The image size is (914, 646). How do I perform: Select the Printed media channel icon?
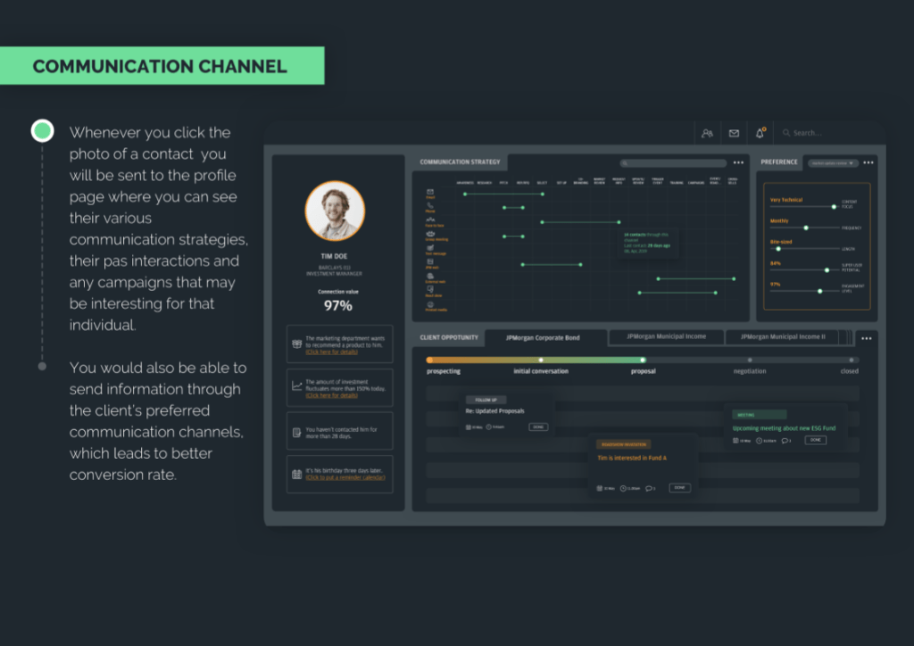(430, 304)
